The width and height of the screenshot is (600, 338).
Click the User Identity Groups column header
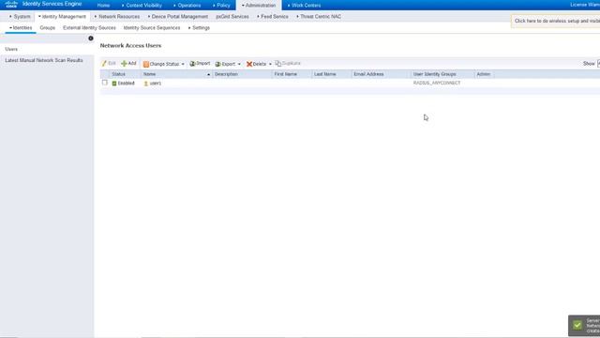[x=434, y=74]
